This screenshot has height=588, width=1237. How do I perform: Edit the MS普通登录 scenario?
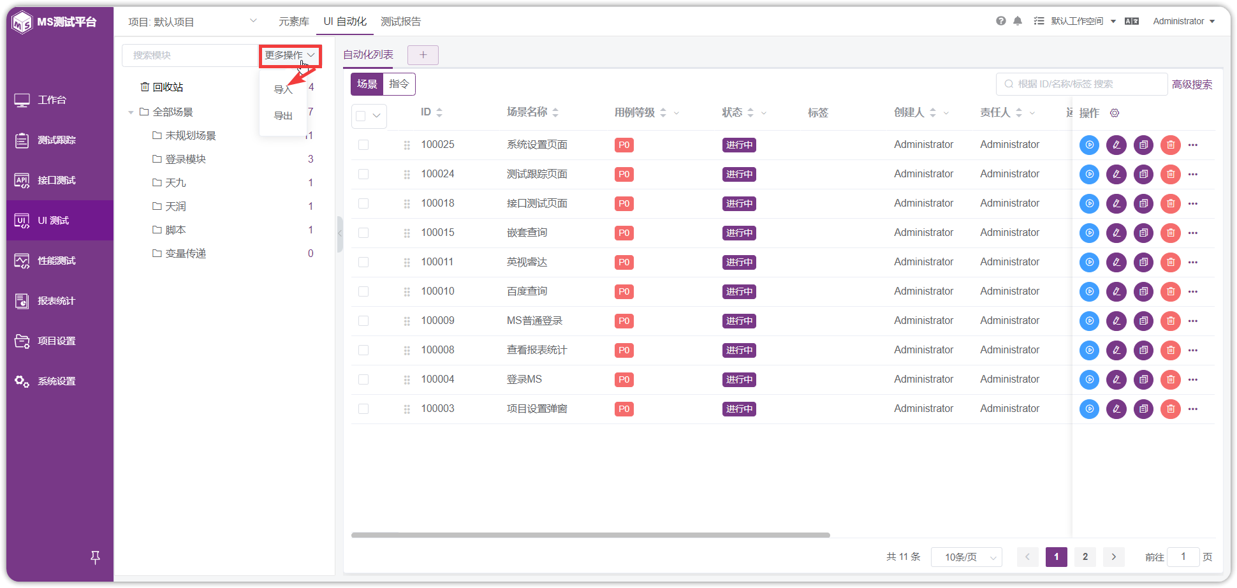click(x=1116, y=321)
